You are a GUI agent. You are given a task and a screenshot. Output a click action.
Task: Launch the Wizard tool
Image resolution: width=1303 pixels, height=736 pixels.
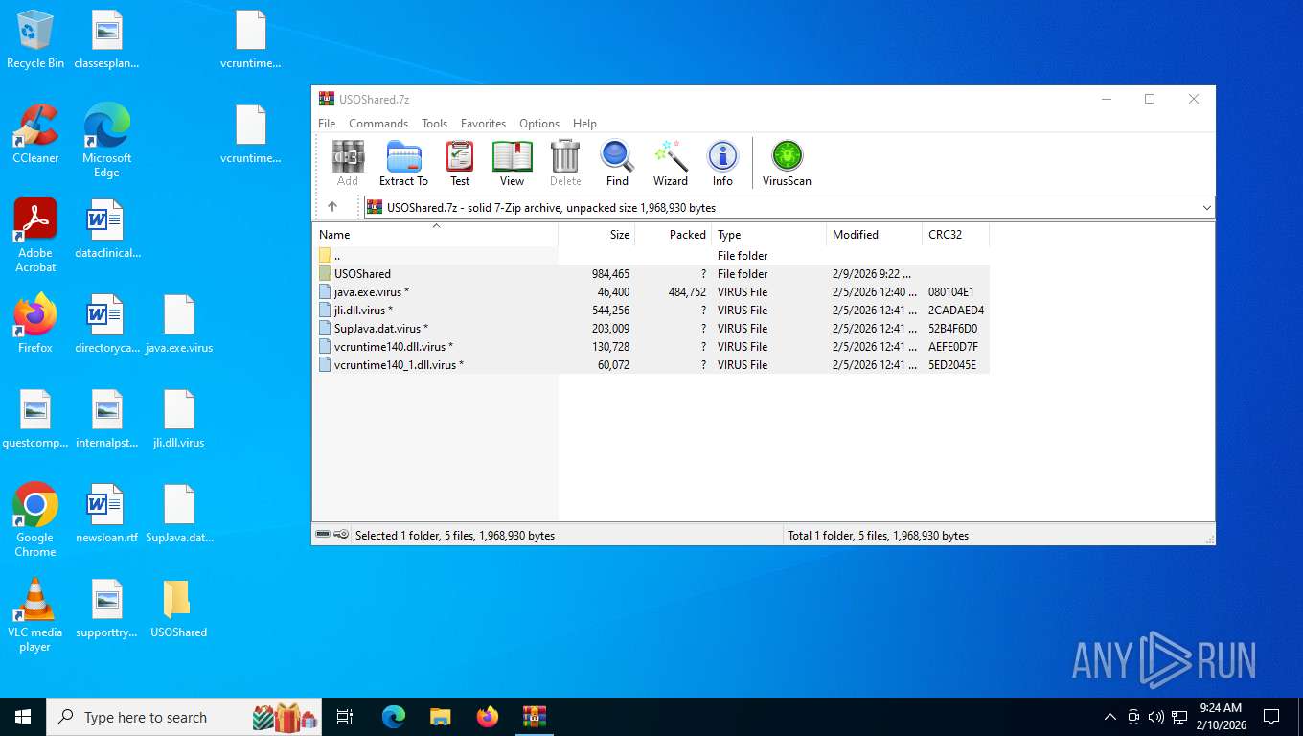[671, 163]
